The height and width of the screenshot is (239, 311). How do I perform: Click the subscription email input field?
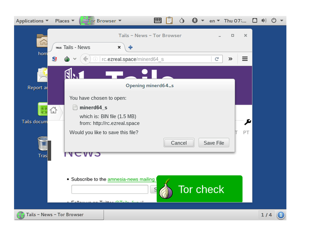coord(110,189)
